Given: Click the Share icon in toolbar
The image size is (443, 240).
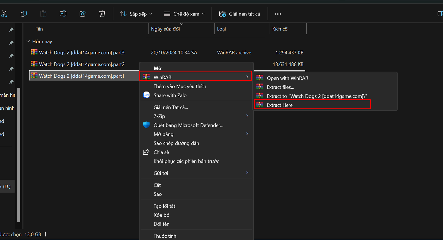Looking at the screenshot, I should [83, 14].
